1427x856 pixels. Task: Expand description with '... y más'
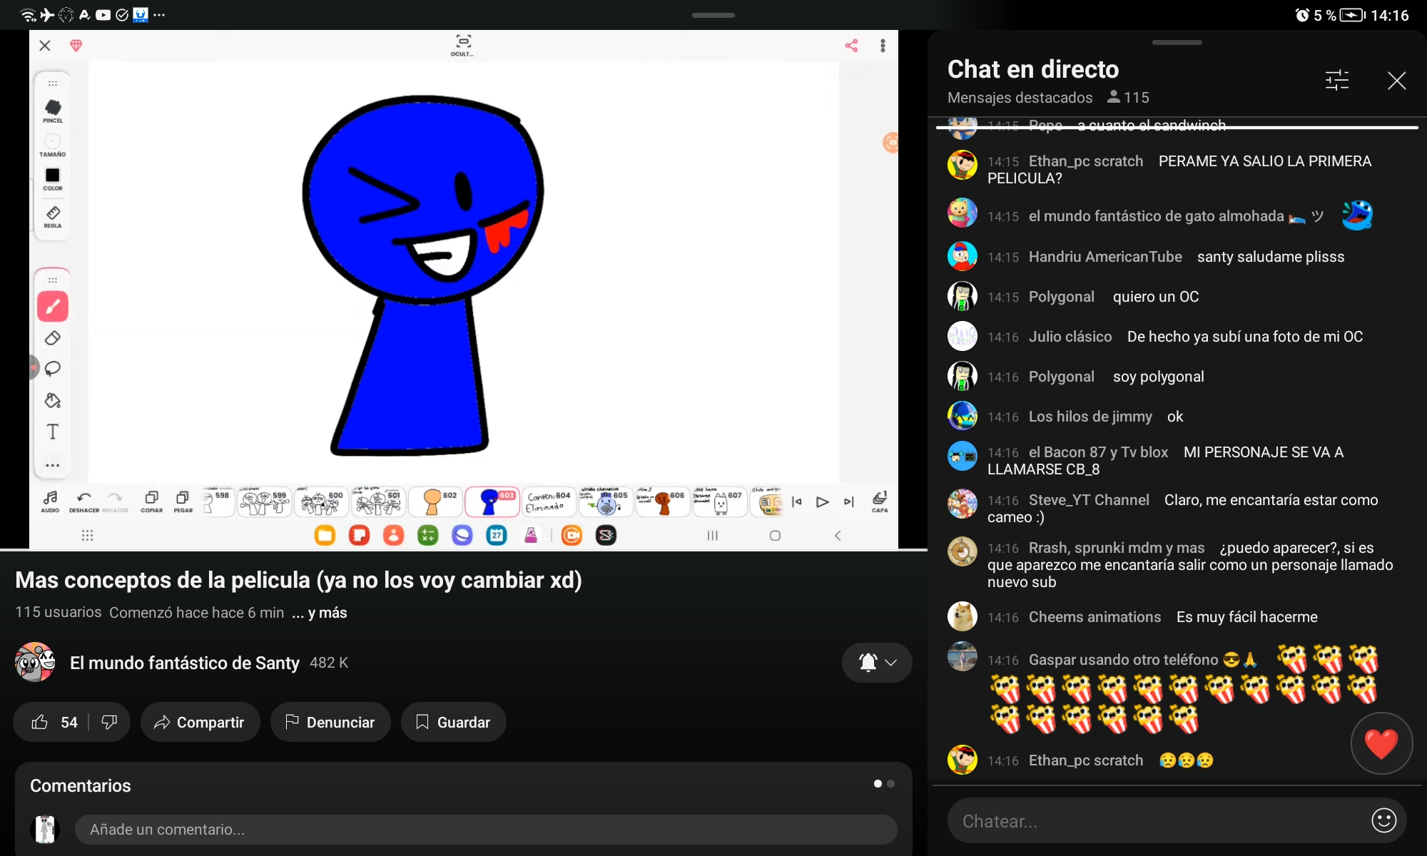coord(320,613)
